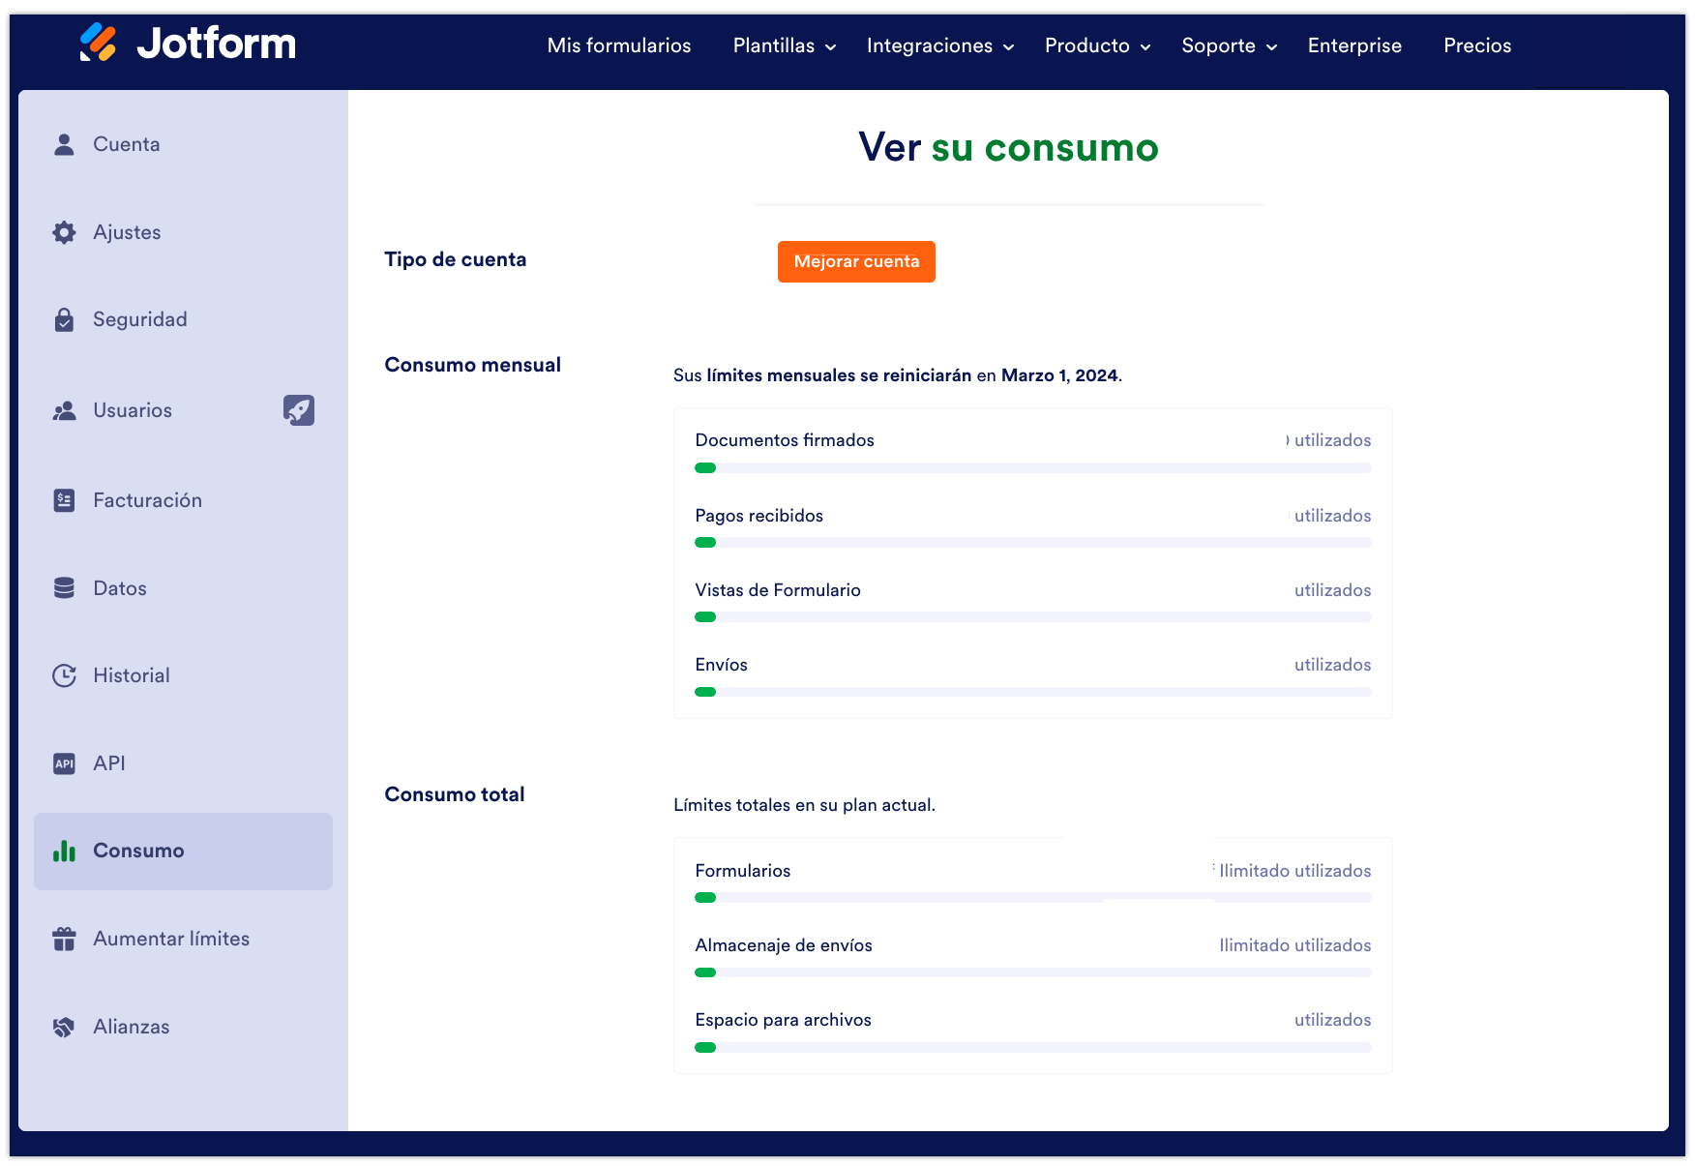Click the "Marzo 1, 2024" reset date
The image size is (1695, 1166).
(1059, 375)
